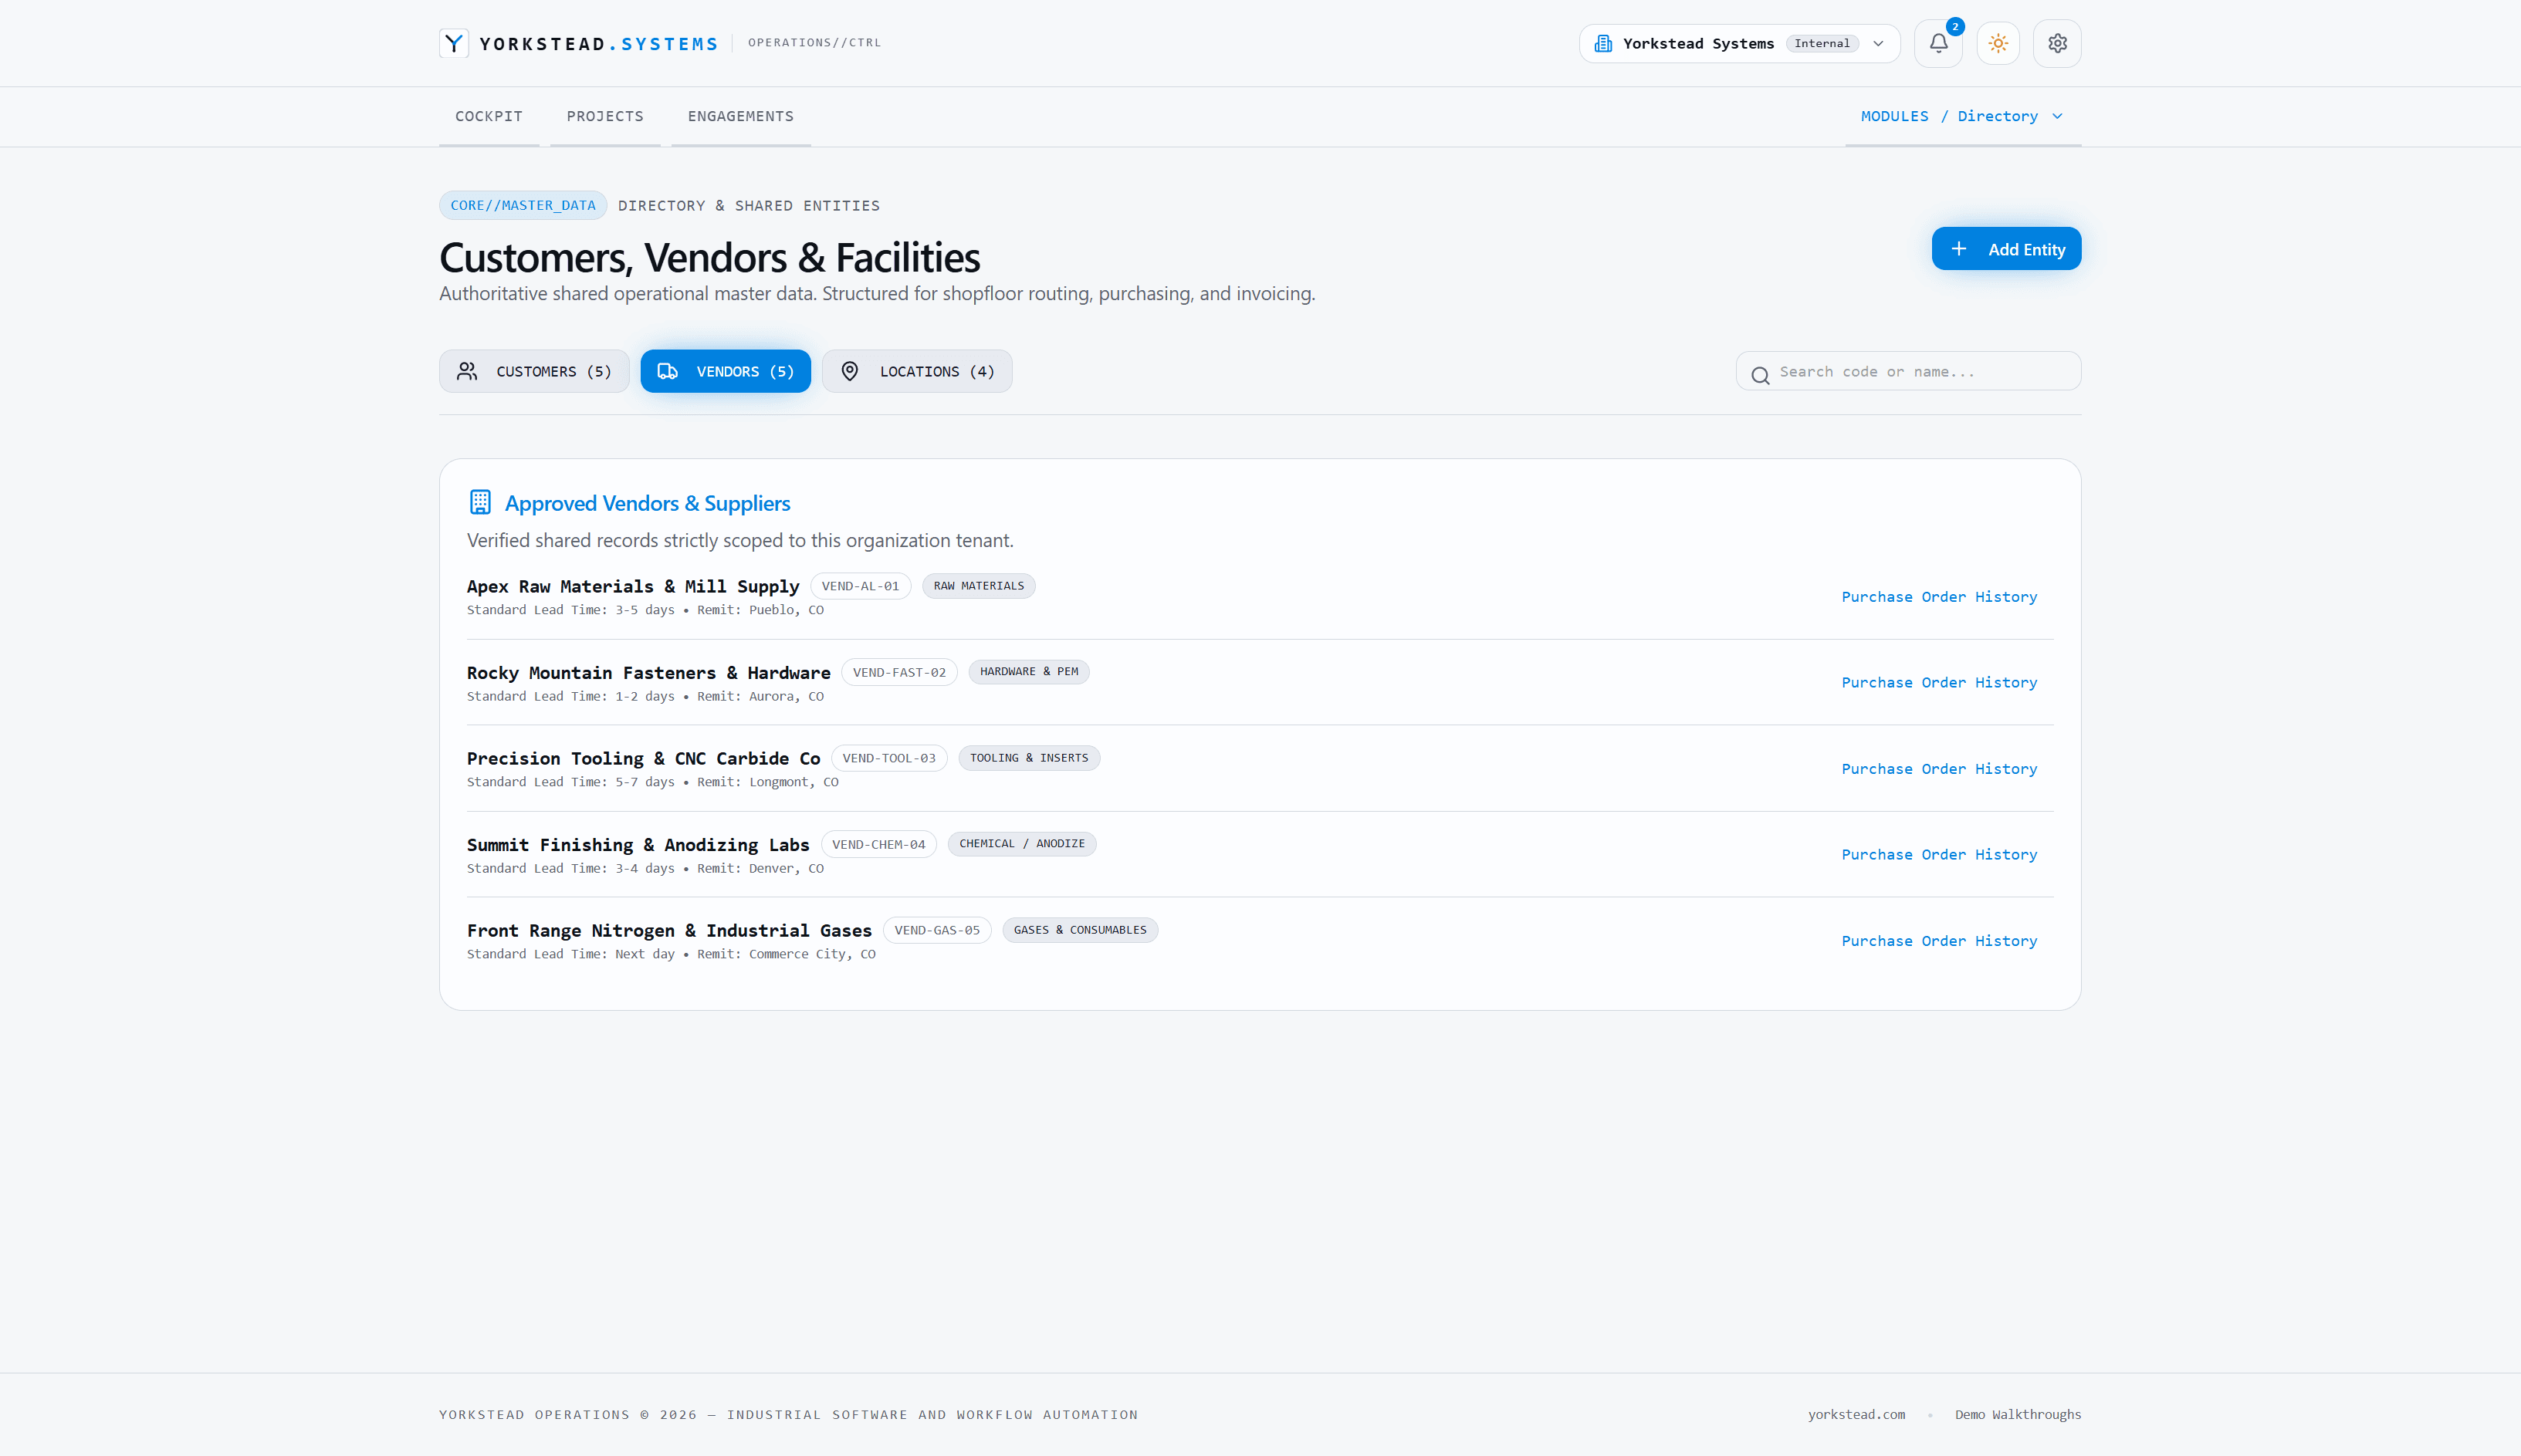The image size is (2521, 1456).
Task: Open the Demo Walkthroughs footer link
Action: [x=2018, y=1414]
